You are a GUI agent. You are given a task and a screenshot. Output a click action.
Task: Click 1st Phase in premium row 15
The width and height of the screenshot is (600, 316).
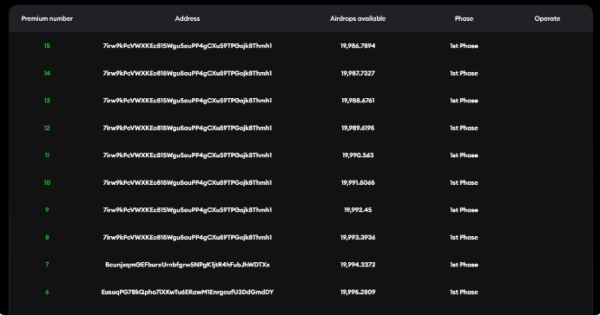click(464, 45)
